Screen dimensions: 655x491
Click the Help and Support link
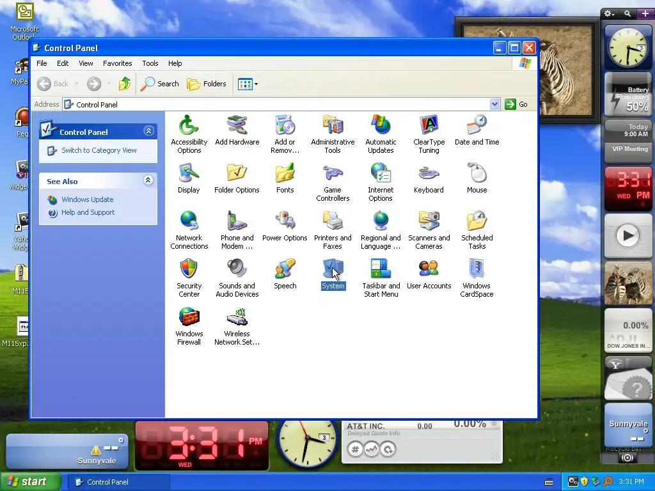pos(88,212)
